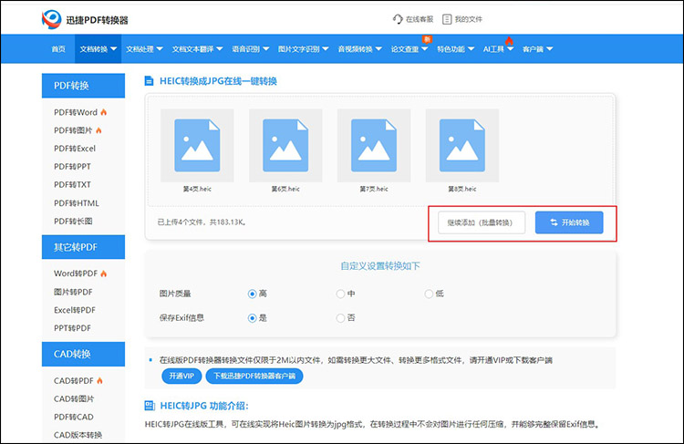Expand the 特色功能 dropdown menu

(455, 49)
